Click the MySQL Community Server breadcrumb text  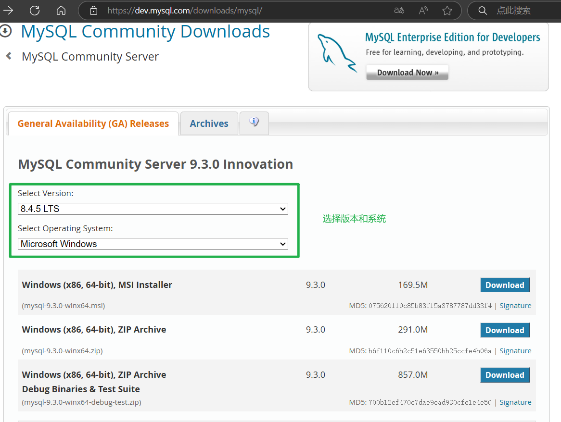tap(90, 56)
